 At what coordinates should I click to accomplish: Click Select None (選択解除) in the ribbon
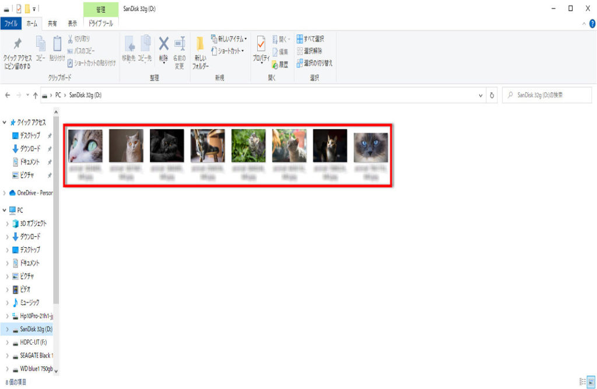tap(312, 51)
